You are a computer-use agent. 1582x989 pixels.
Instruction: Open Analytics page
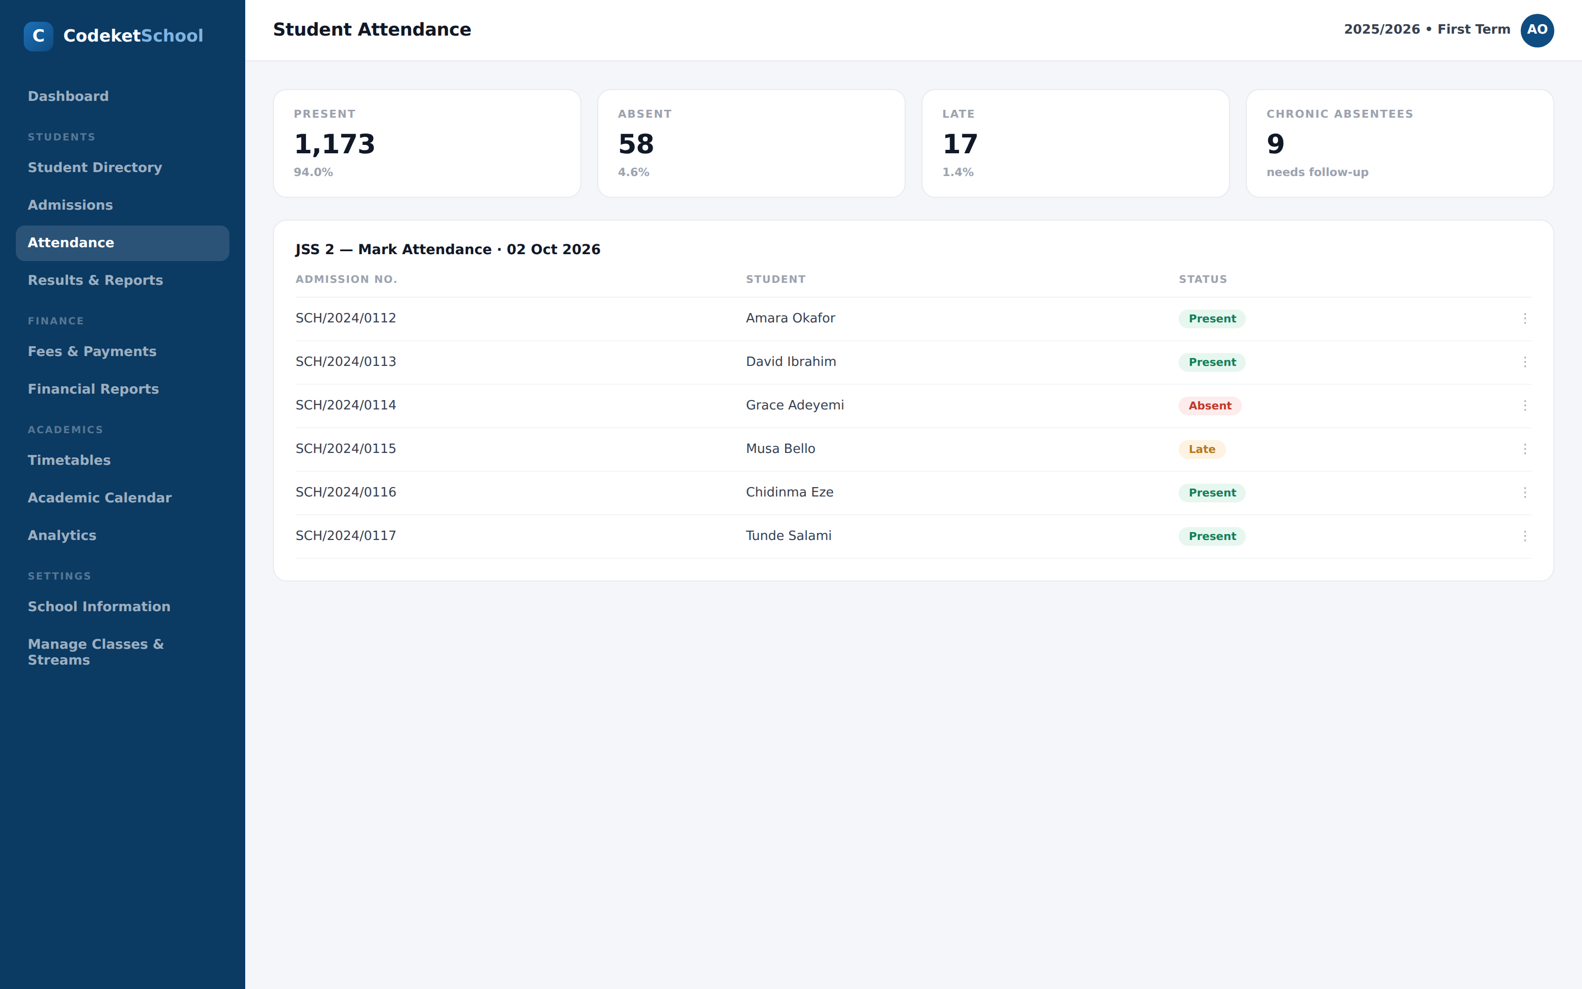click(122, 536)
